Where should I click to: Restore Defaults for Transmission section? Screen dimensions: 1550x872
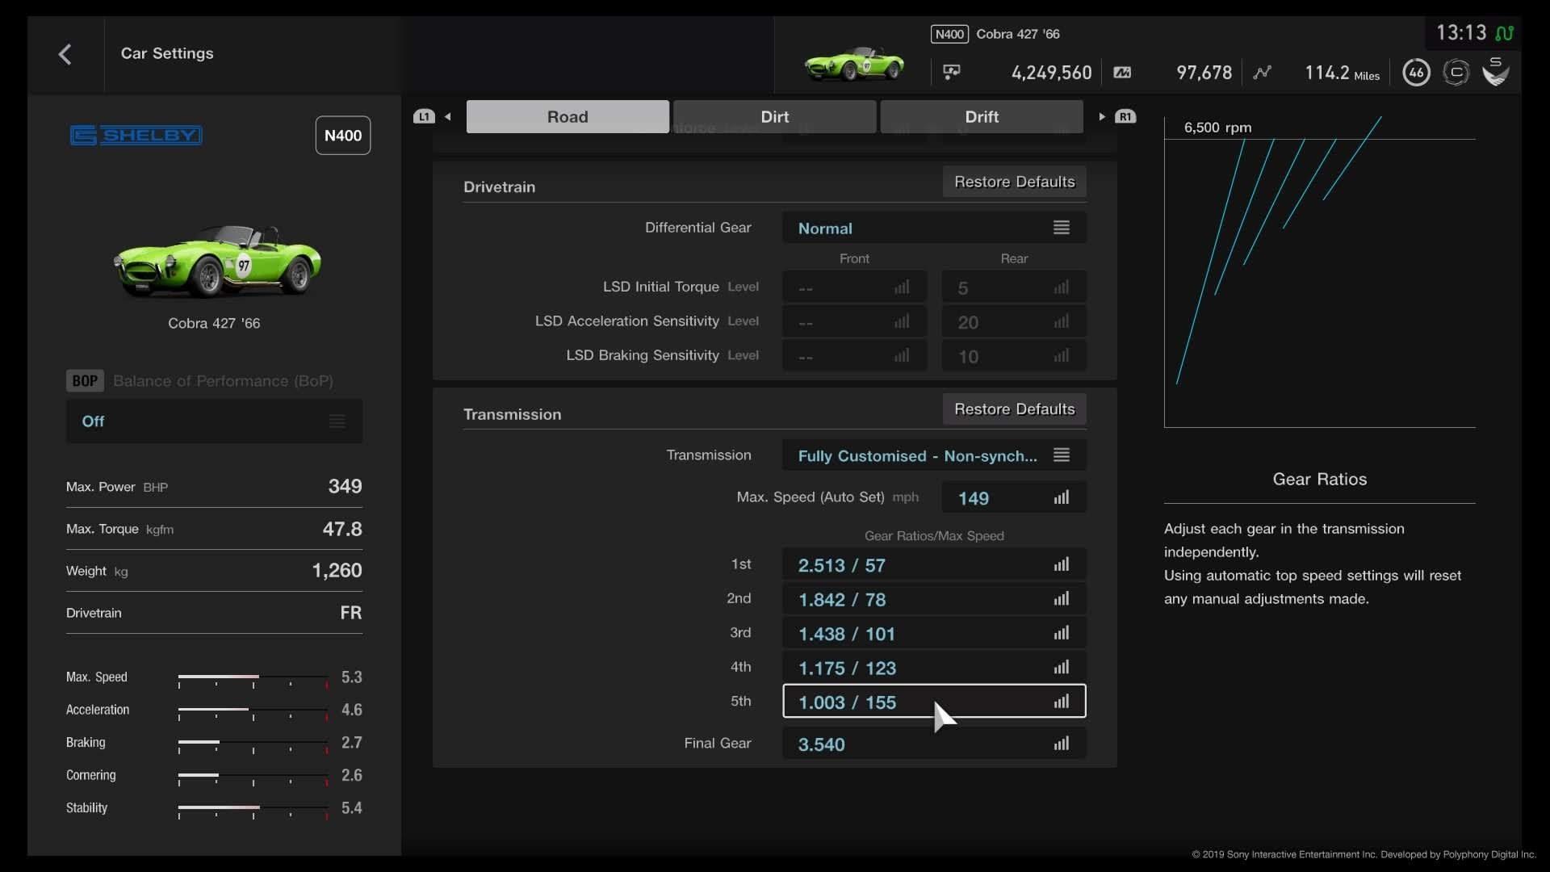(x=1014, y=409)
